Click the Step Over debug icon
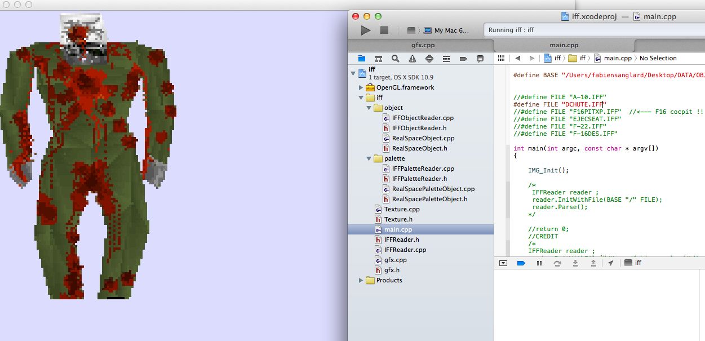705x341 pixels. tap(557, 263)
